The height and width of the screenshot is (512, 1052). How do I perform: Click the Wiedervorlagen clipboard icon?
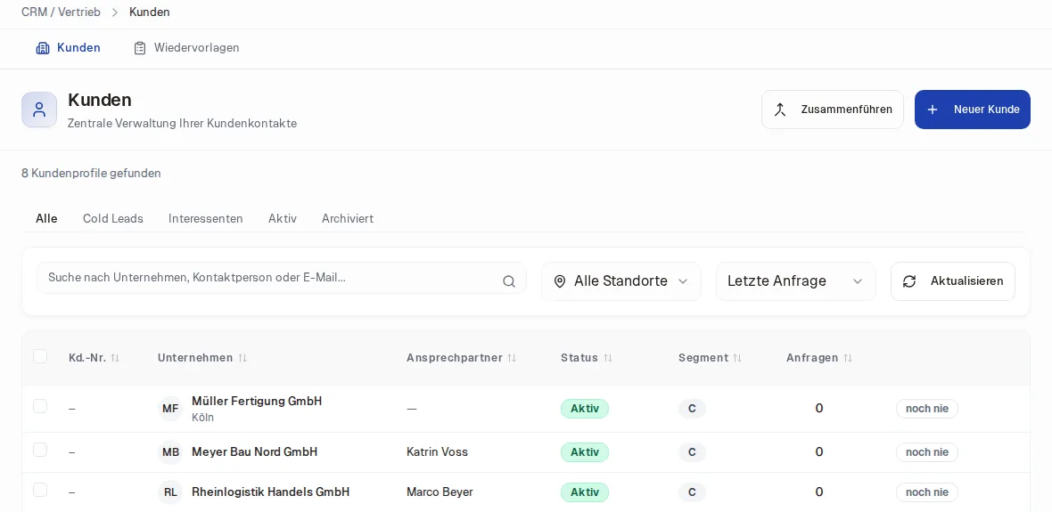tap(140, 48)
